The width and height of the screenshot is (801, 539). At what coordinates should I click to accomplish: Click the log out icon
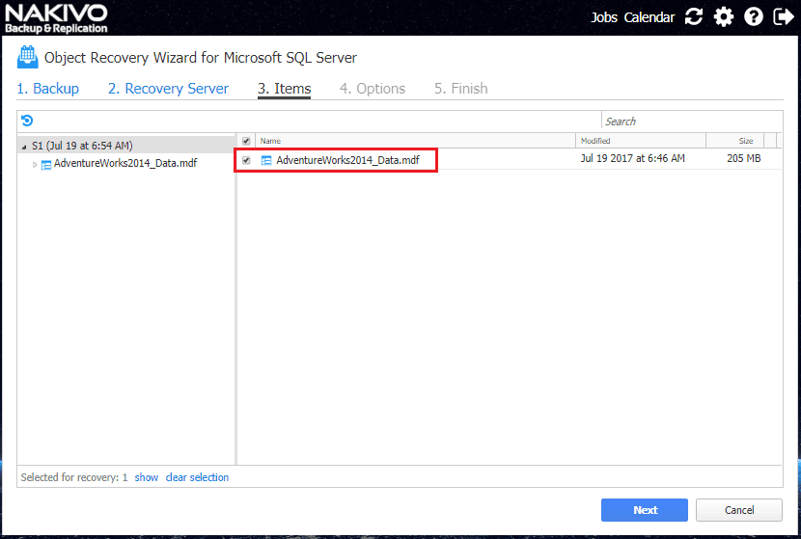click(x=784, y=17)
